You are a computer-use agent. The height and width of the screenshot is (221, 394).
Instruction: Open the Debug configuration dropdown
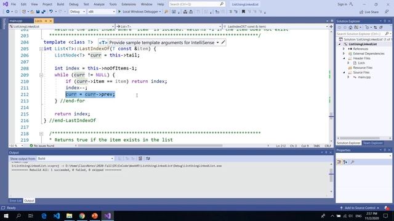78,12
